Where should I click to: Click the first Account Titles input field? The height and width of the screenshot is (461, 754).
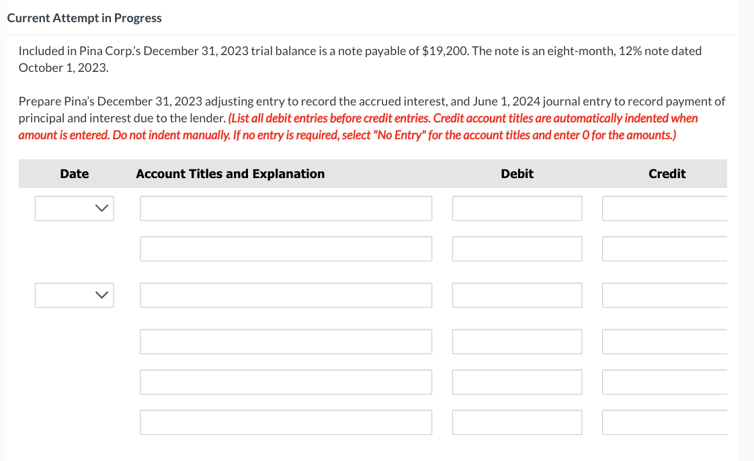point(286,208)
